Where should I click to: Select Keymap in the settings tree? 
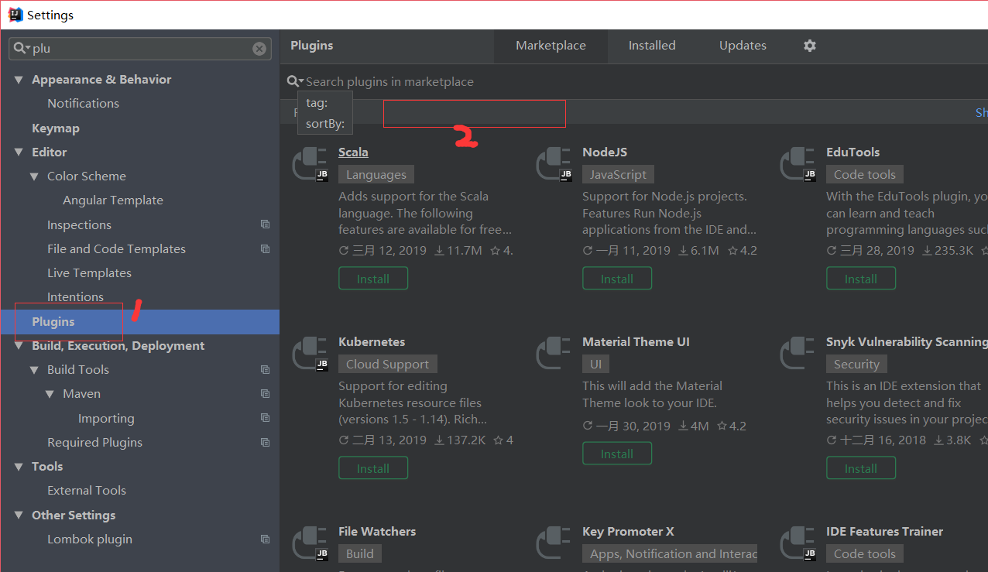click(56, 128)
